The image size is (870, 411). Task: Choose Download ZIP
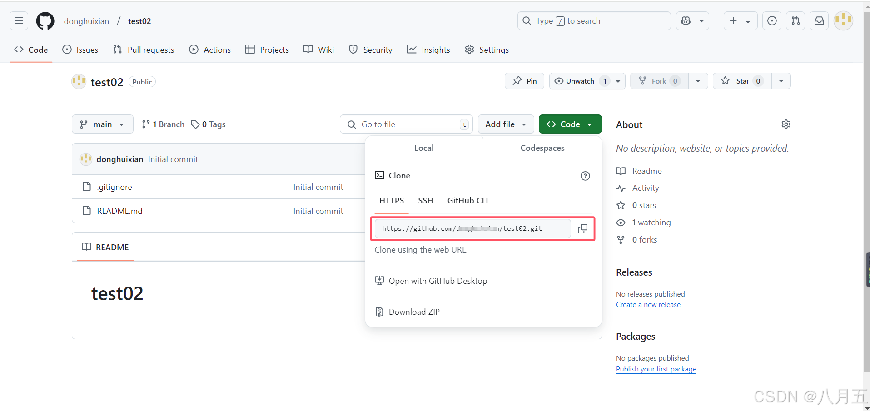coord(408,312)
